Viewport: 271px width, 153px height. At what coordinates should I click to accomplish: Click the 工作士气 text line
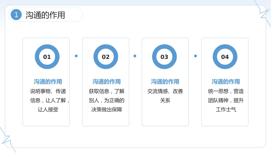[226, 110]
